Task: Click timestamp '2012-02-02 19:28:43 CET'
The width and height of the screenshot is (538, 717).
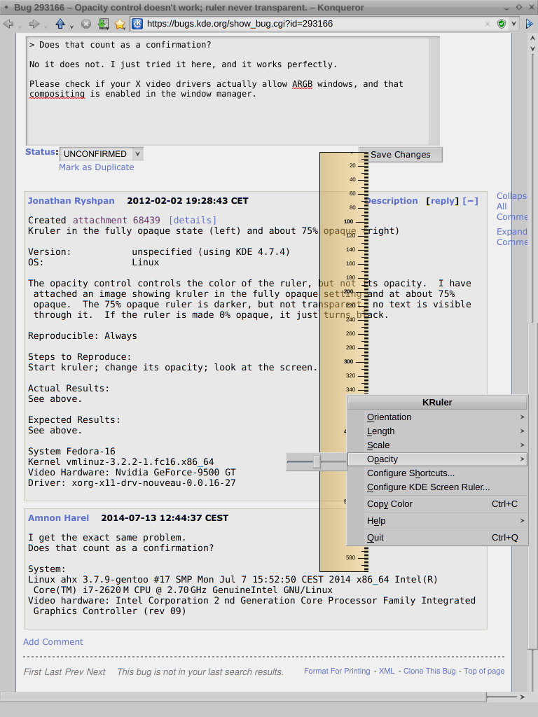Action: [x=188, y=201]
